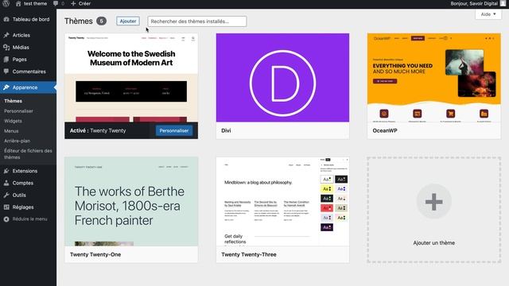
Task: Click the Outils wrench icon
Action: [x=6, y=195]
